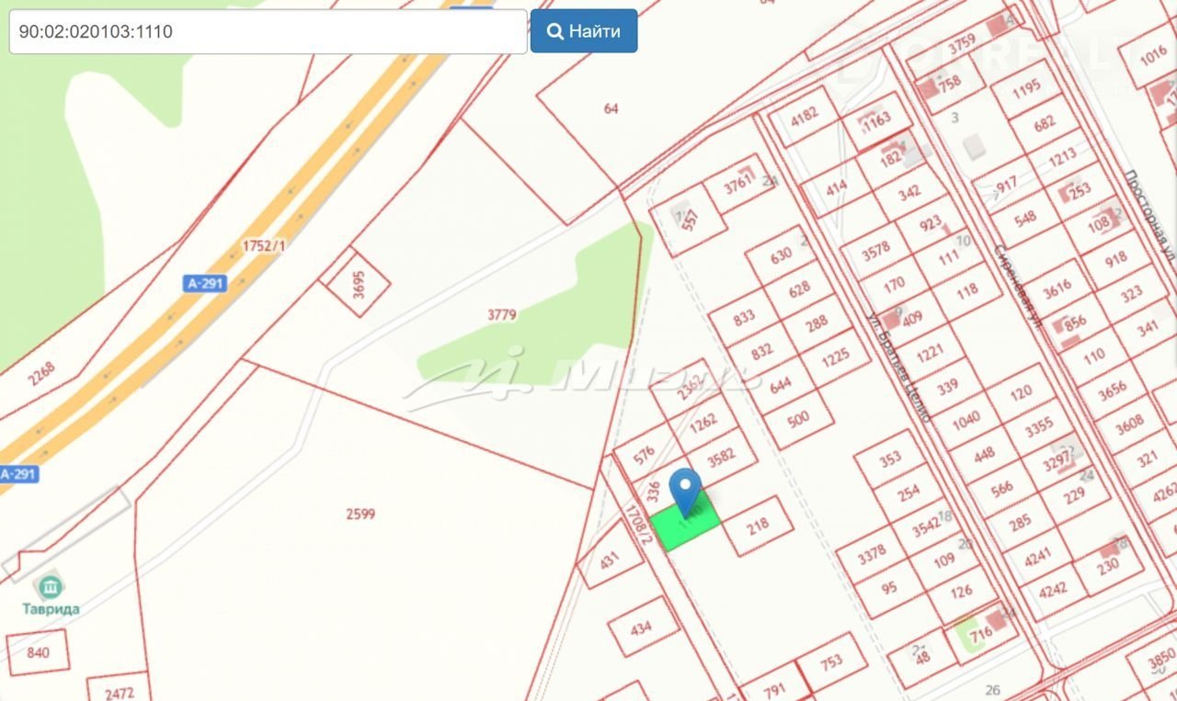Click the A-291 badge at left edge
The image size is (1177, 701).
click(x=17, y=474)
